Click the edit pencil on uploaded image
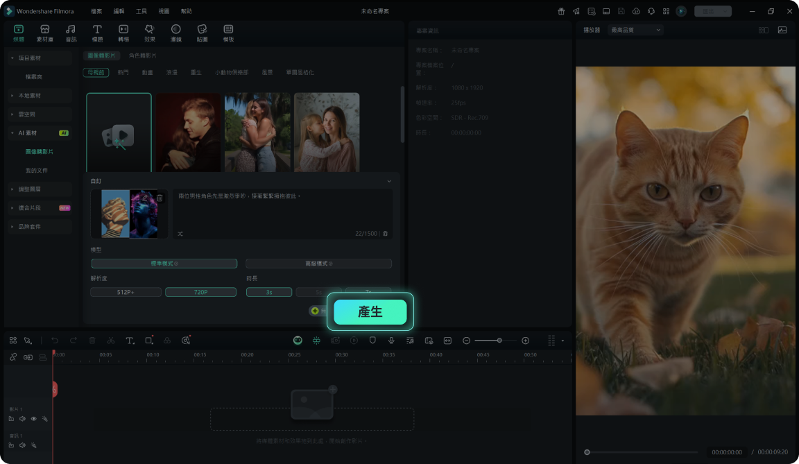 145,198
